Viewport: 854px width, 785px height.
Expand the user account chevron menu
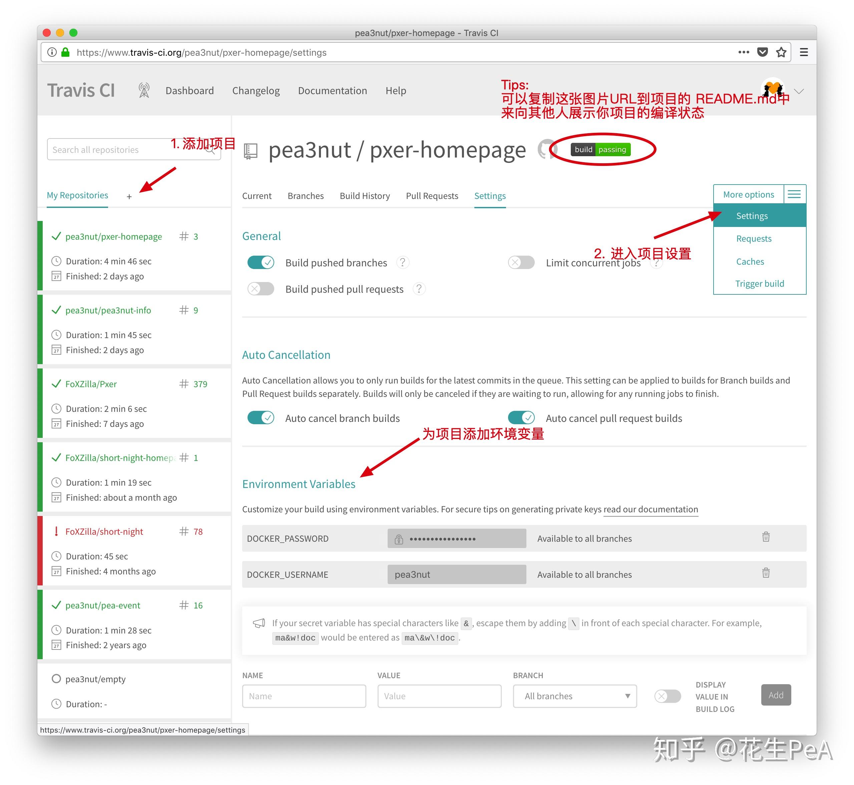pos(799,91)
